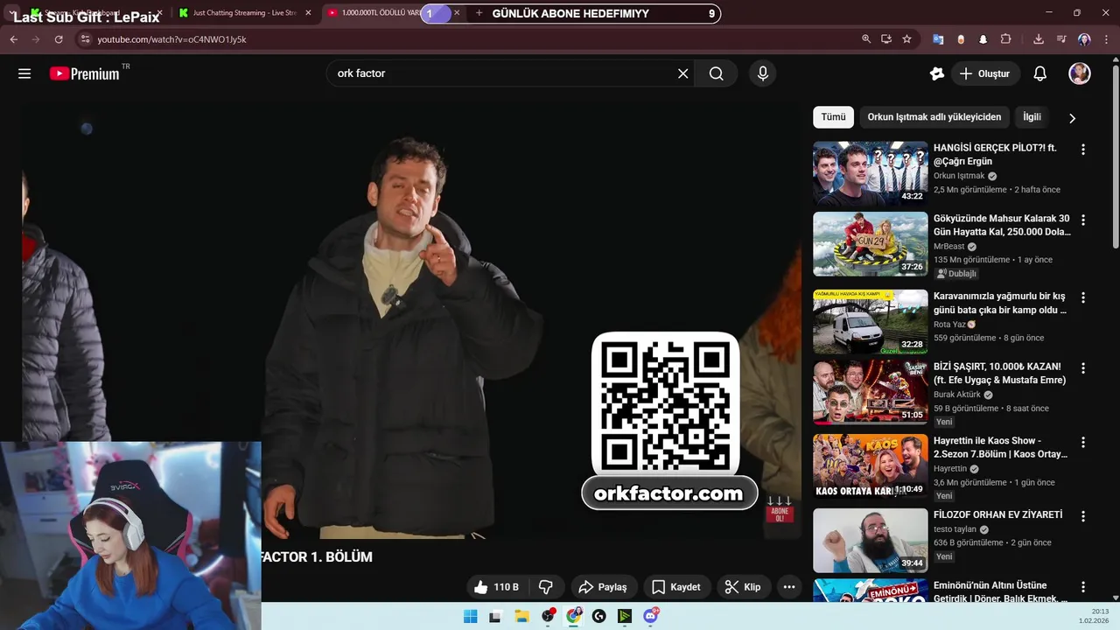Open Kaos Show video thumbnail

870,466
